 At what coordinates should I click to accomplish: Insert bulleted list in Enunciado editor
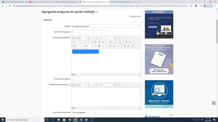click(x=96, y=38)
